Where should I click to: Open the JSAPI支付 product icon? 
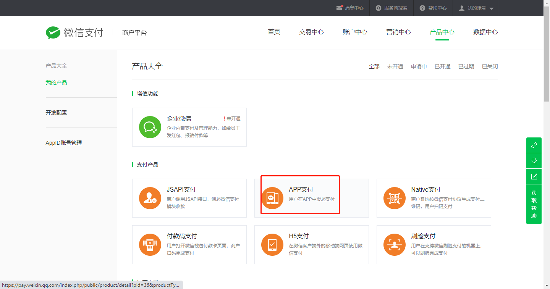[x=150, y=198]
